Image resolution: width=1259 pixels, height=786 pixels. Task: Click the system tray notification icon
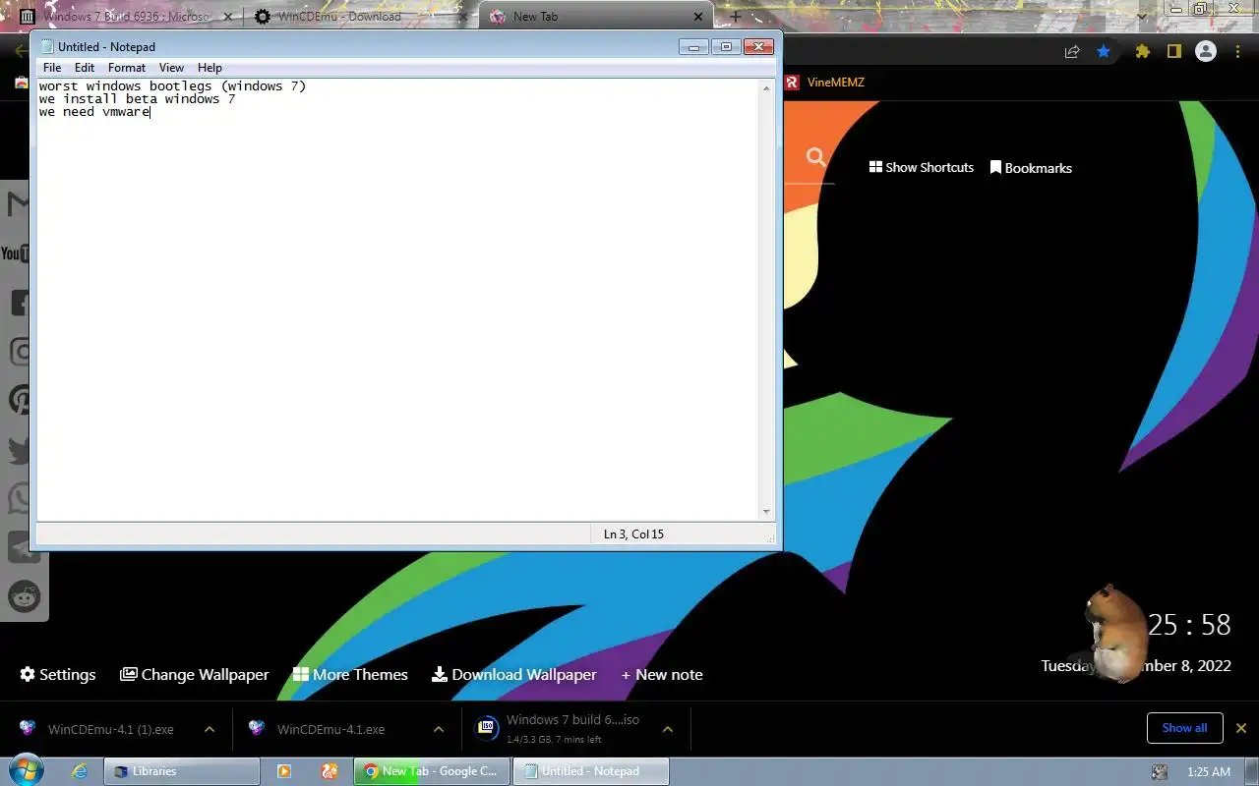[1160, 772]
